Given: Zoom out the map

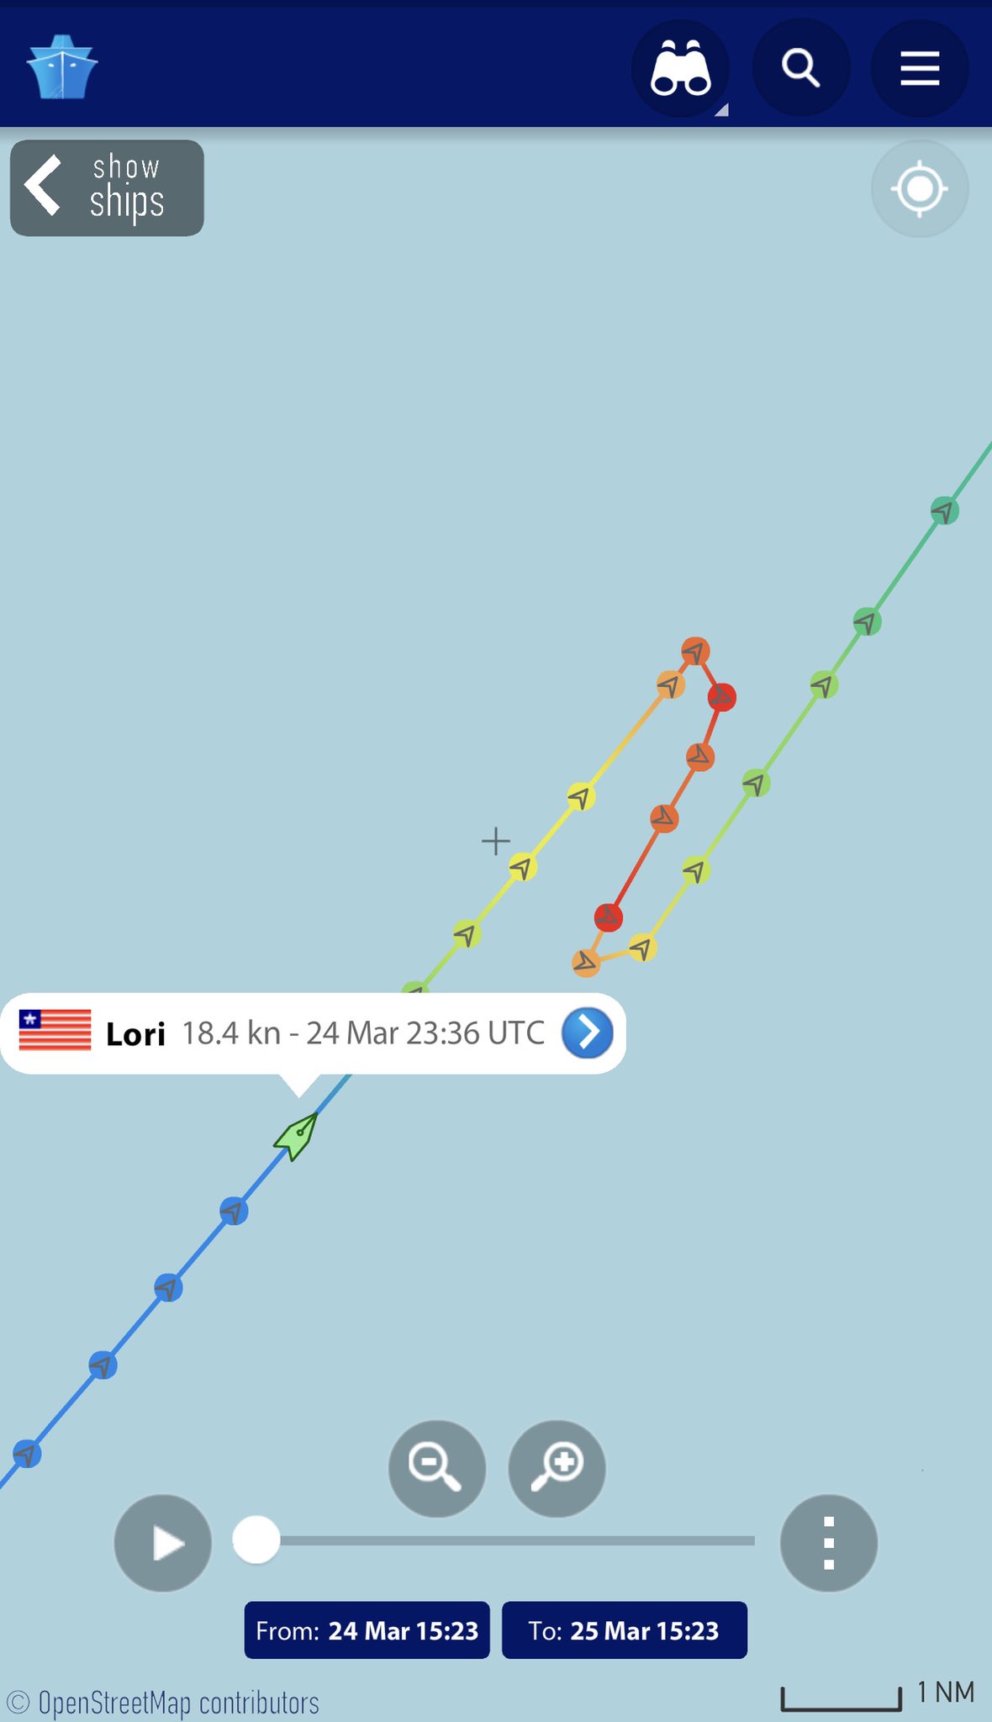Looking at the screenshot, I should coord(436,1468).
